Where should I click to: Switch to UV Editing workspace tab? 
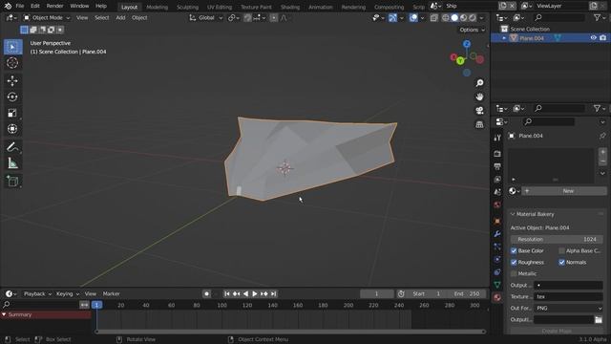tap(219, 7)
